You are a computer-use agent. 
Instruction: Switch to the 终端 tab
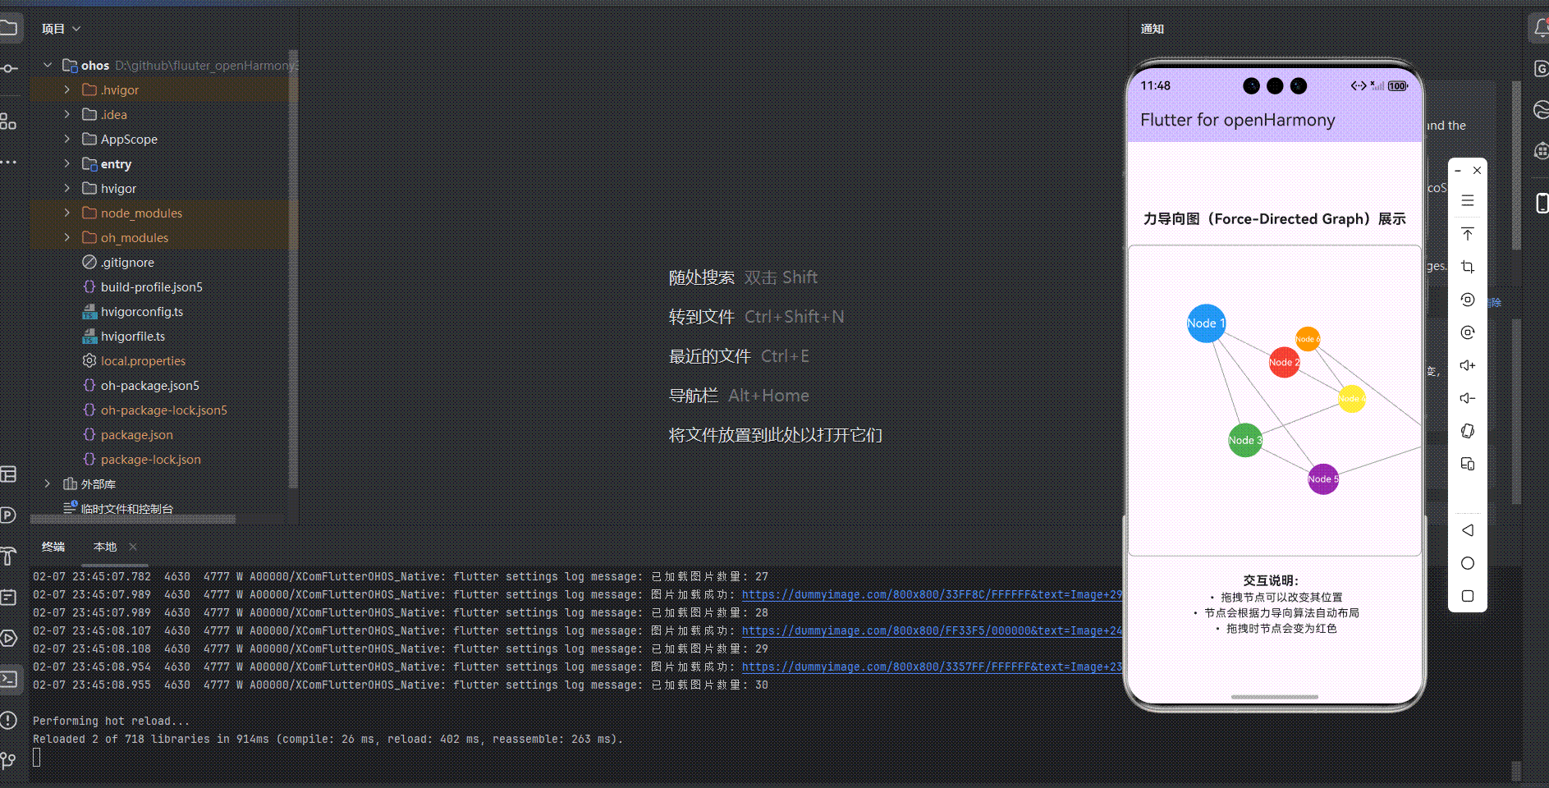53,547
